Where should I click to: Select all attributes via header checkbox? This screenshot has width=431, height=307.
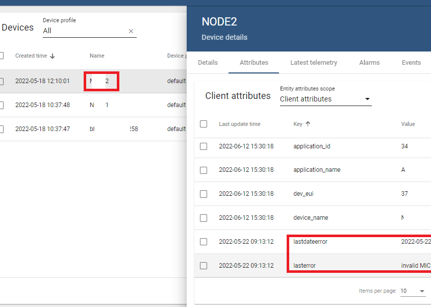pyautogui.click(x=204, y=124)
